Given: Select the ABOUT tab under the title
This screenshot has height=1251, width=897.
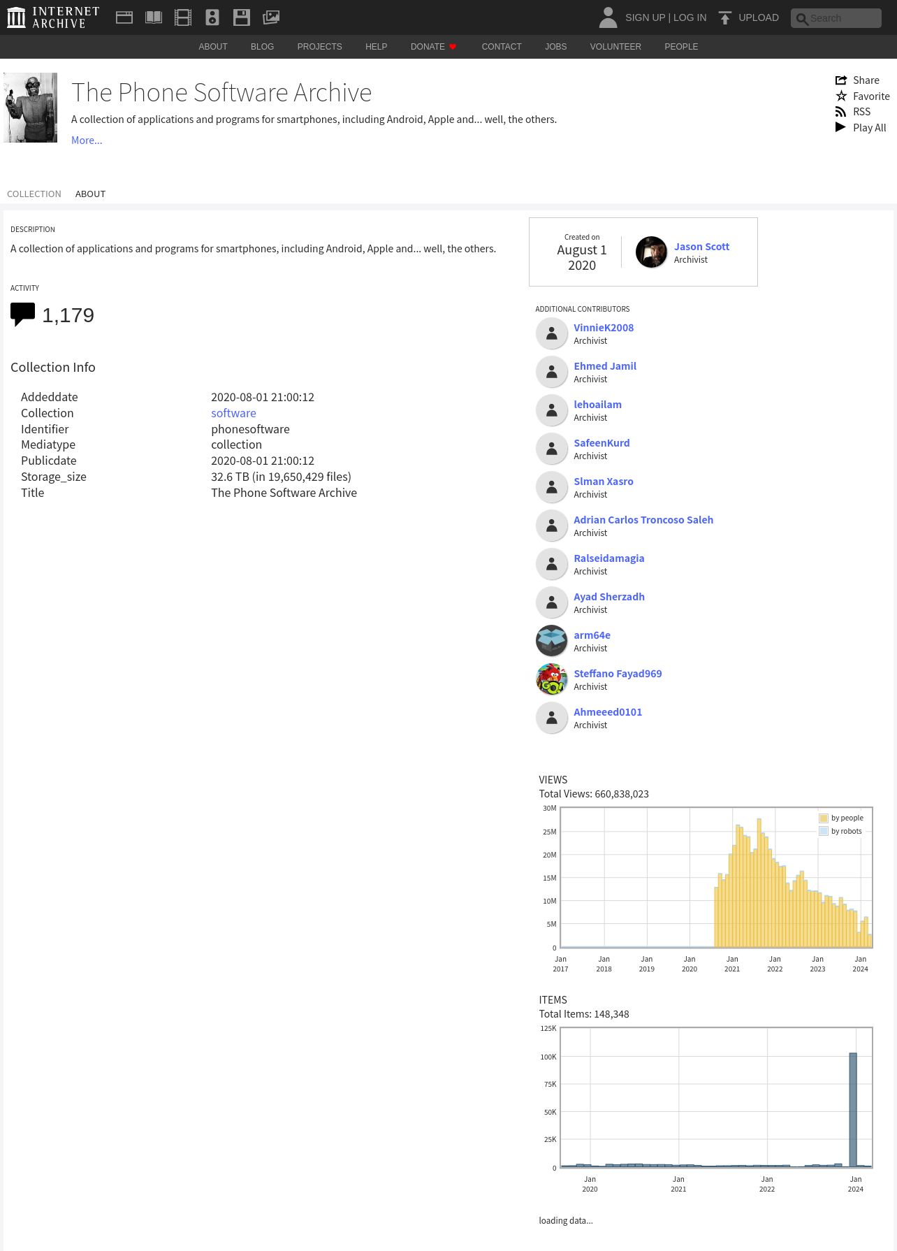Looking at the screenshot, I should pyautogui.click(x=90, y=194).
